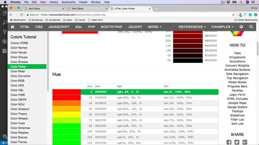259x145 pixels.
Task: Select the yellow hue 60 swatch
Action: (x=66, y=114)
